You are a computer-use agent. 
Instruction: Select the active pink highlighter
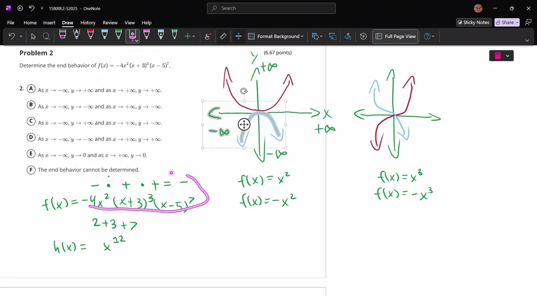132,34
